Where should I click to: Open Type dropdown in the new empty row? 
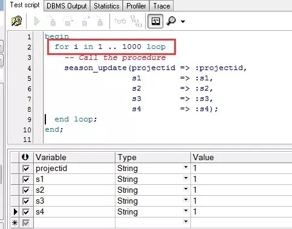click(x=186, y=222)
